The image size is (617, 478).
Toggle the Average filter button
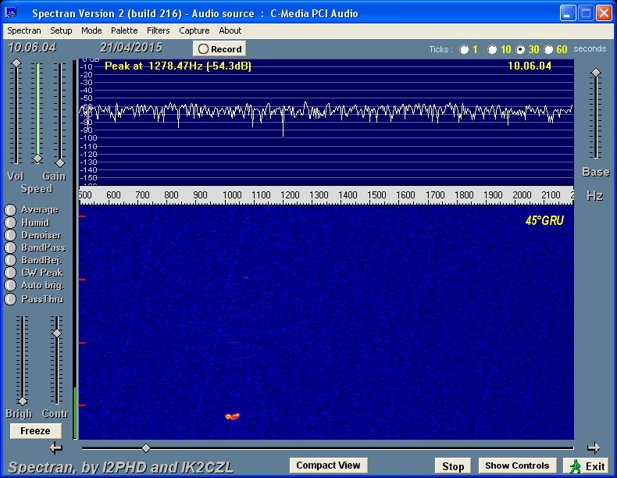pos(10,209)
